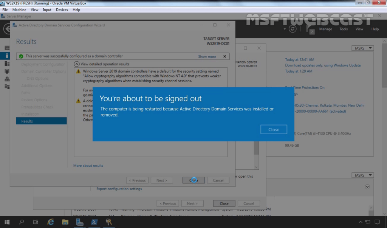Open the Machine menu

click(19, 9)
